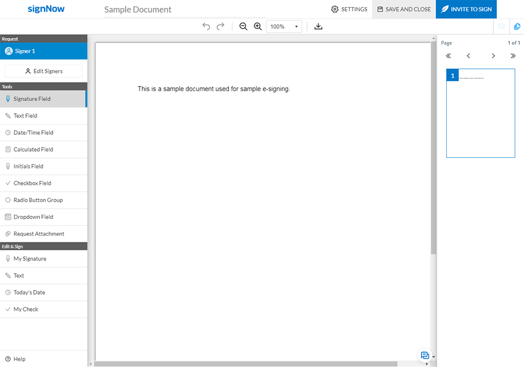The width and height of the screenshot is (524, 367).
Task: Select the Checkbox Field tool
Action: tap(31, 183)
